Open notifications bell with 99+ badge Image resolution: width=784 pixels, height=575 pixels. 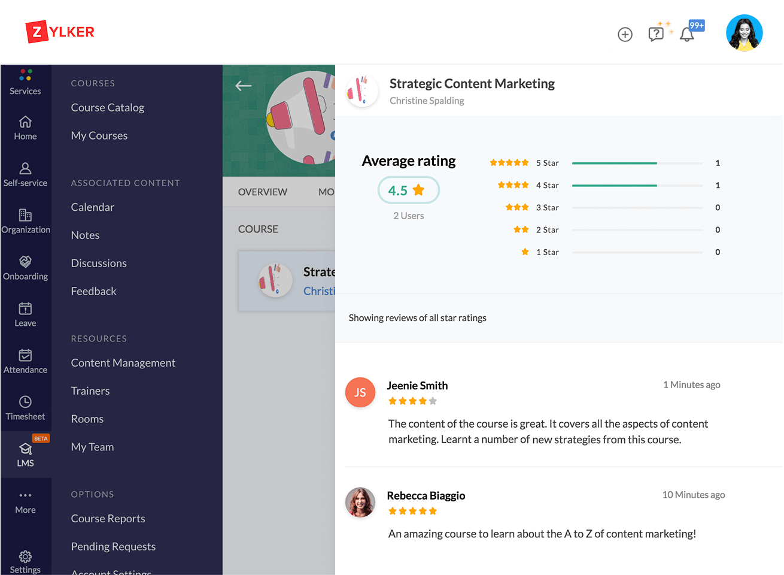687,34
